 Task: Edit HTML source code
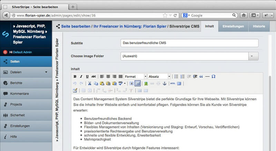point(173,83)
